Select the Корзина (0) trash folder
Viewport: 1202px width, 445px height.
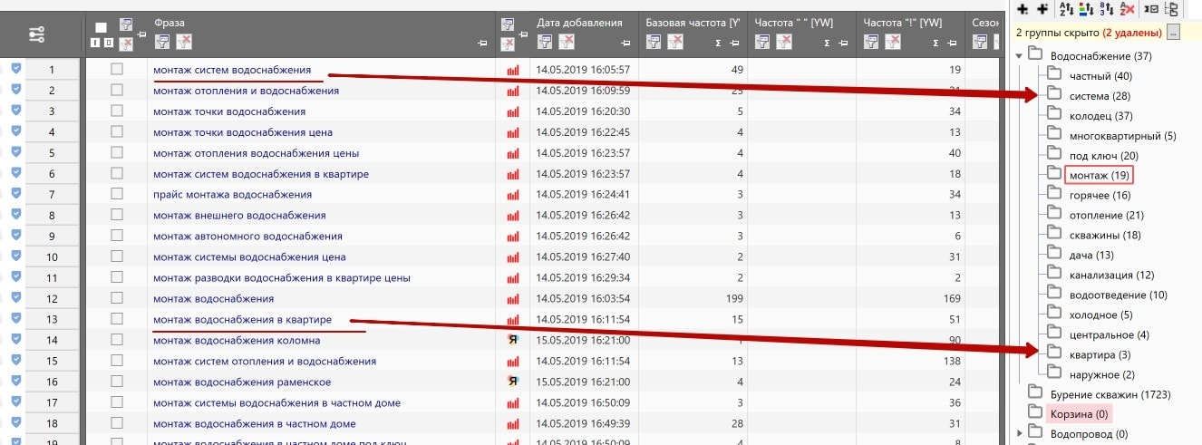1078,414
